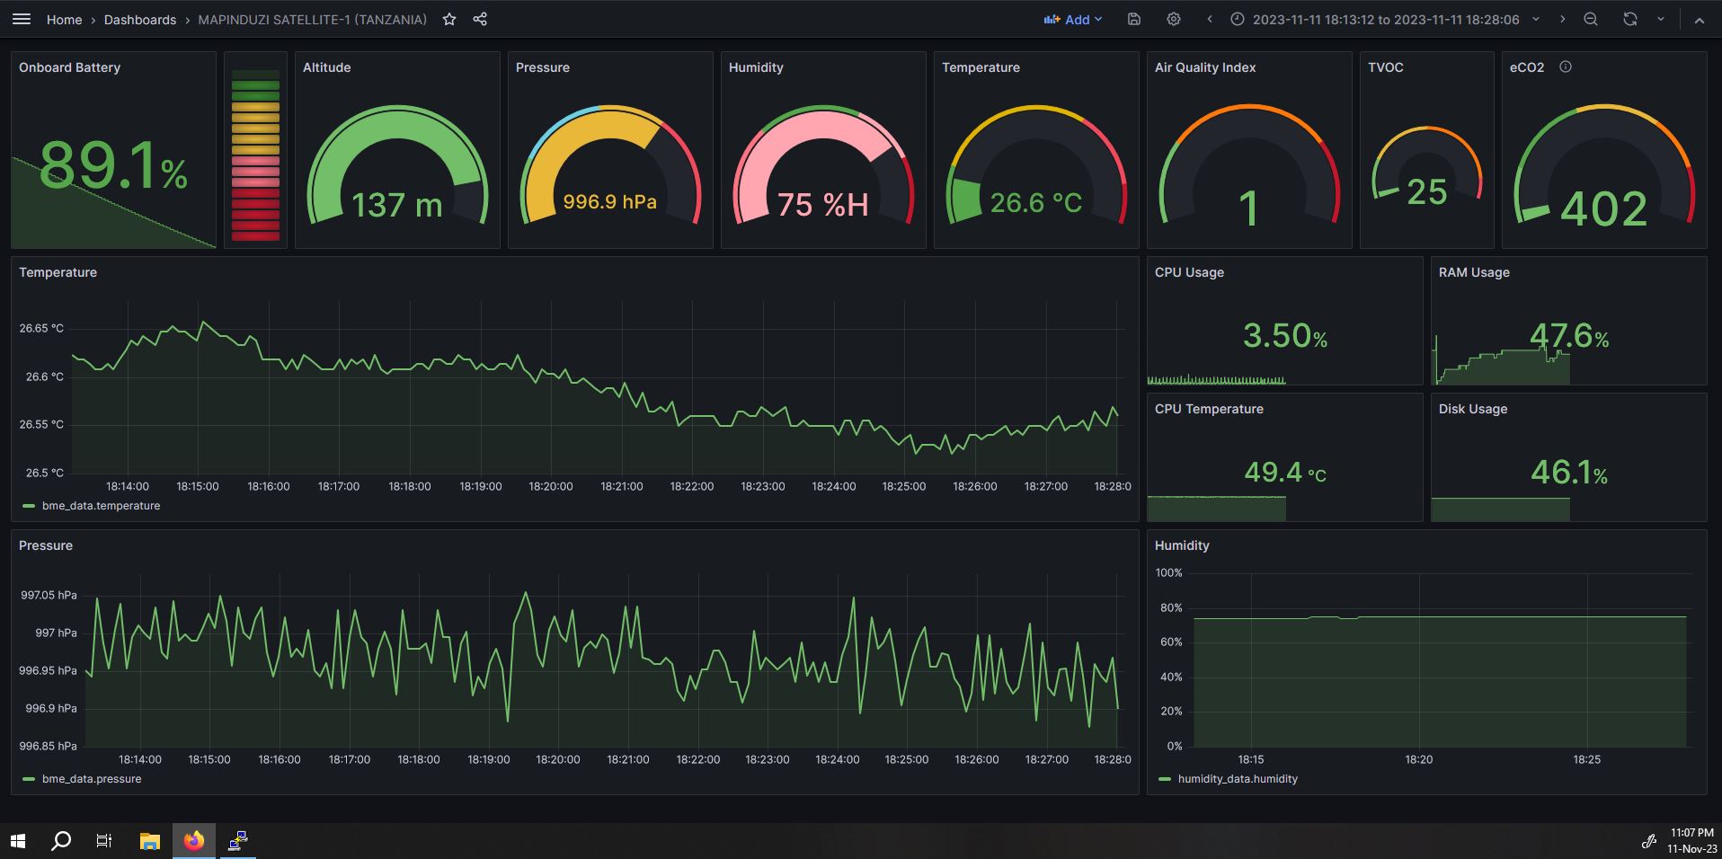Show the eCO2 panel info icon

[1566, 66]
